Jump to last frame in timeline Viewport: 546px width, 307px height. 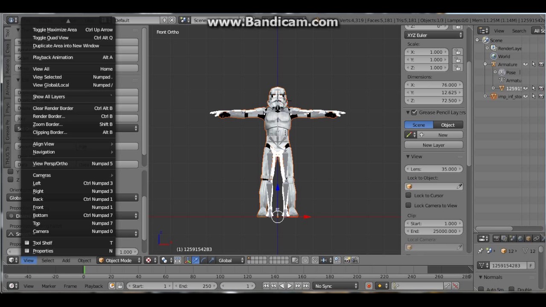(x=306, y=286)
